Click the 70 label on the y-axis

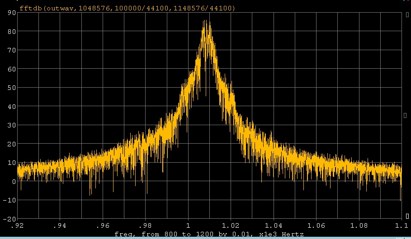pyautogui.click(x=12, y=50)
